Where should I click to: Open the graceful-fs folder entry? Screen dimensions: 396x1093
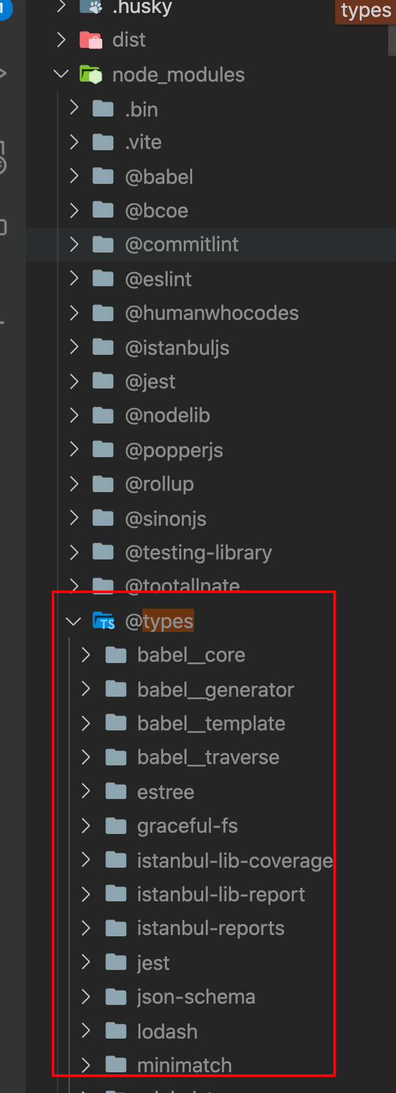click(x=187, y=826)
